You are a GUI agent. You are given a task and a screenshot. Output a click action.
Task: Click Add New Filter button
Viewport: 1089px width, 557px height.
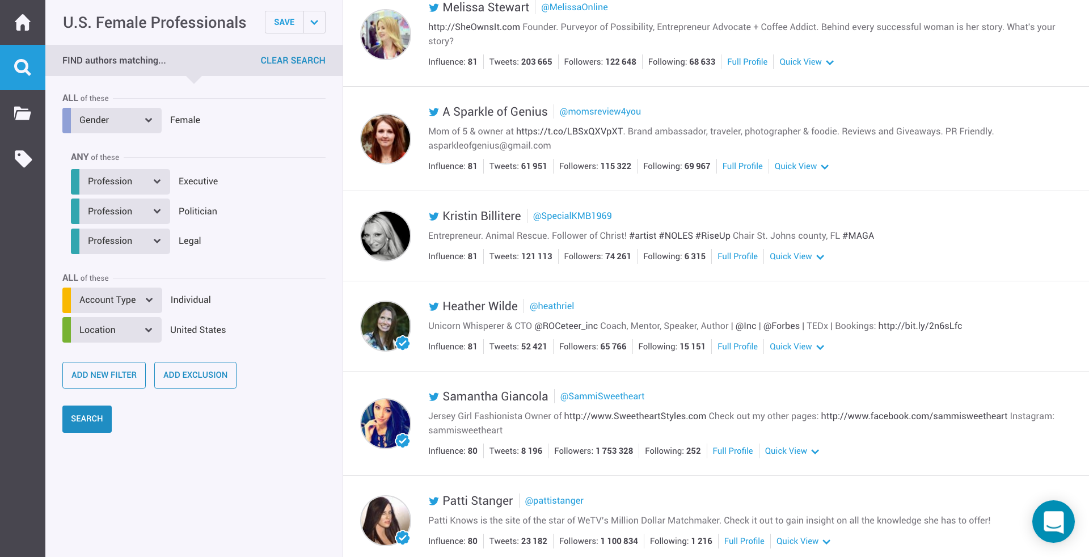pyautogui.click(x=104, y=375)
